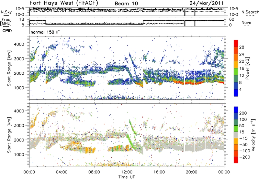Click the '-200' tick on Velocity scale
Screen dimensions: 259x179
tap(245, 157)
